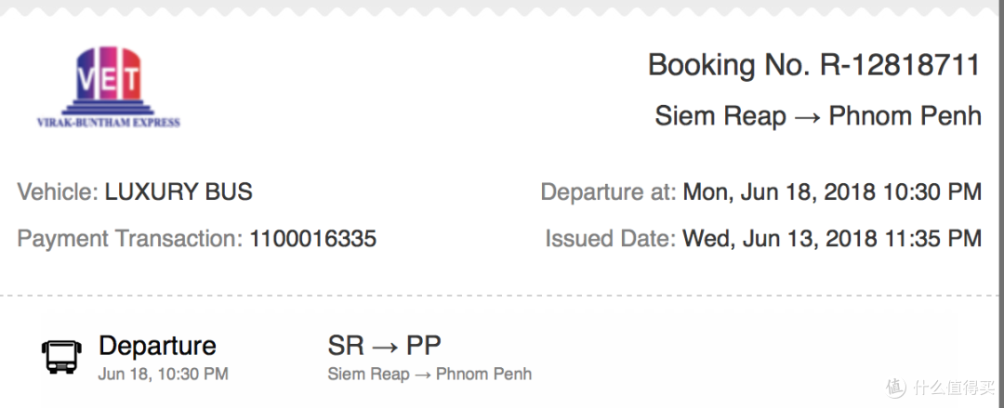Viewport: 1004px width, 408px height.
Task: Select the Booking No. R-12818711 text
Action: pyautogui.click(x=814, y=65)
